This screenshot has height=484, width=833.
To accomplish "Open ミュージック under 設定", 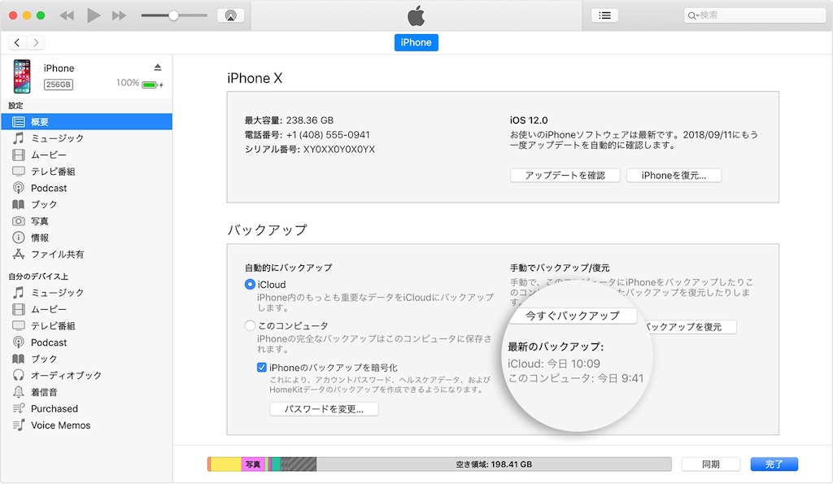I will pos(86,138).
